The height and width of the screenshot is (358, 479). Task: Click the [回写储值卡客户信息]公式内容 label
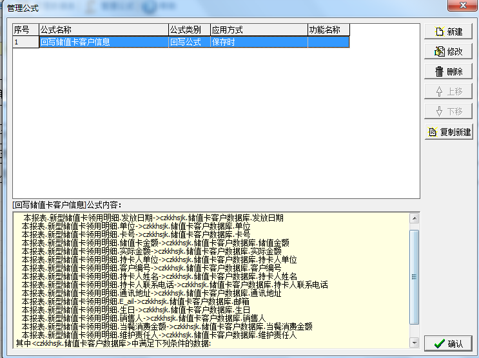[x=66, y=205]
